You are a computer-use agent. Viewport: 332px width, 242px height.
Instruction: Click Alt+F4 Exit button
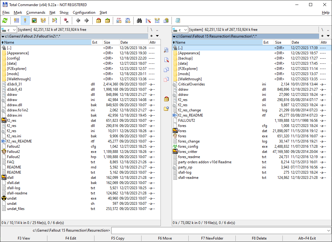[307, 238]
